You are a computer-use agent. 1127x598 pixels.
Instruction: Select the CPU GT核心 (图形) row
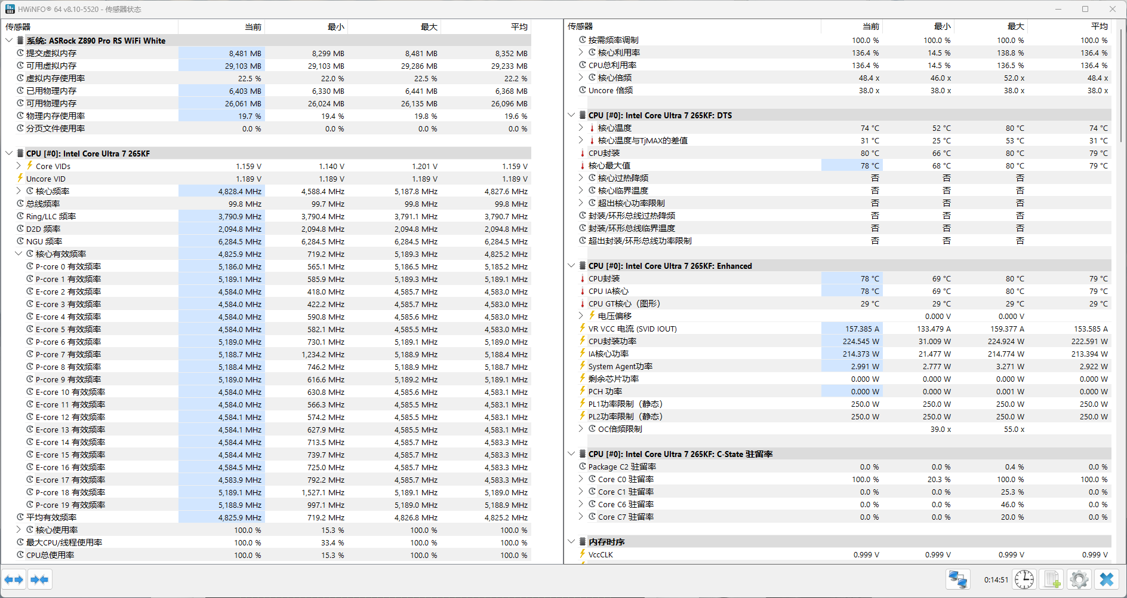[838, 303]
